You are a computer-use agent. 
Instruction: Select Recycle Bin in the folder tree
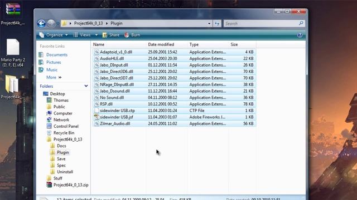tap(64, 133)
